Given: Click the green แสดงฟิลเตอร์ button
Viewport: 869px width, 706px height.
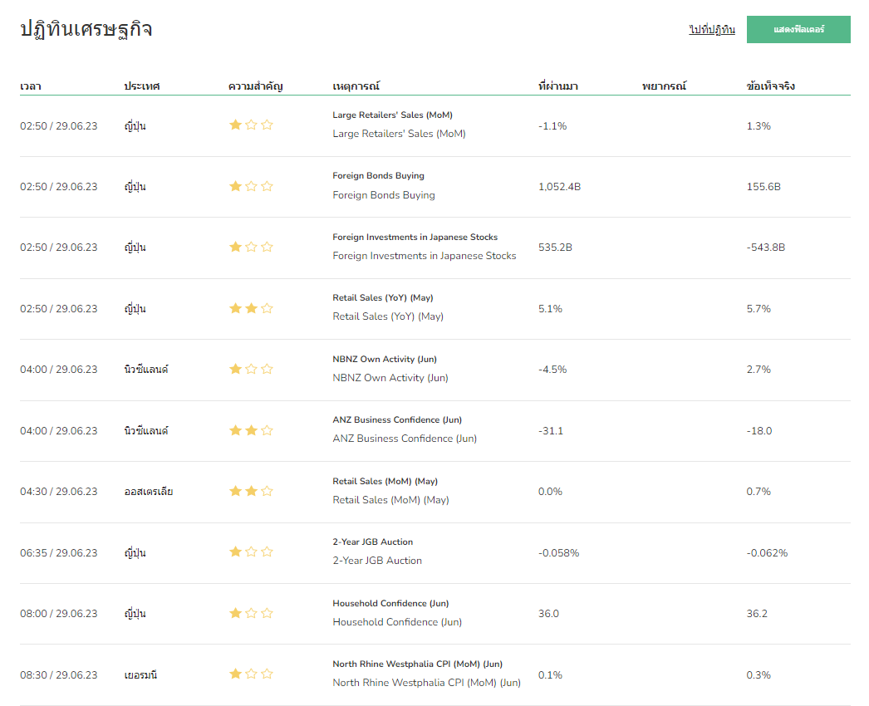Looking at the screenshot, I should pos(798,29).
